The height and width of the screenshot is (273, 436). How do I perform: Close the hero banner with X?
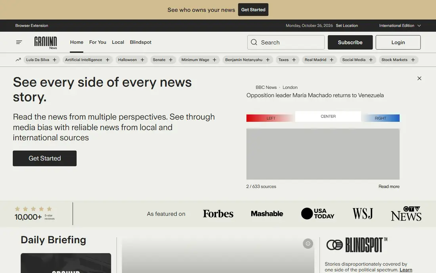(419, 79)
